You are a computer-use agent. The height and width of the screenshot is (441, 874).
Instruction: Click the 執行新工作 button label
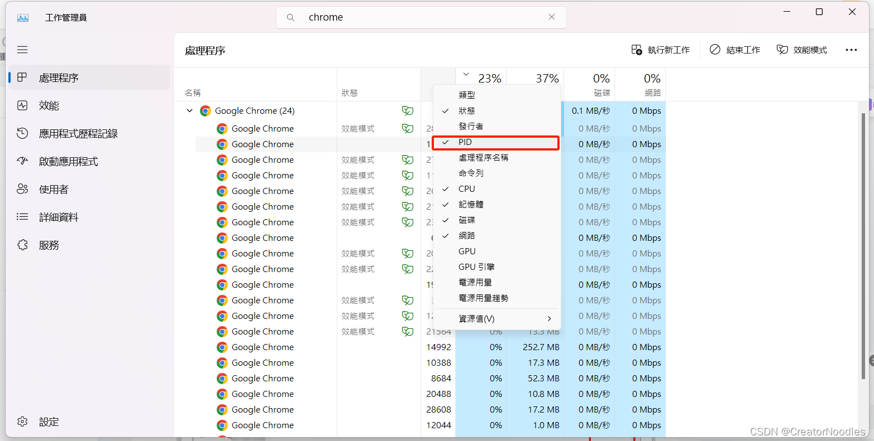point(668,50)
